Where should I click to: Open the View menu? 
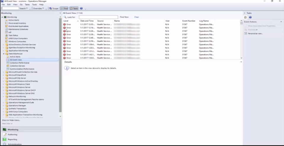(x=15, y=4)
